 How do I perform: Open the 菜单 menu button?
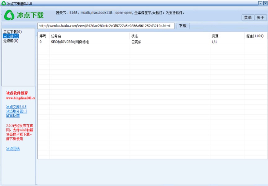click(248, 17)
